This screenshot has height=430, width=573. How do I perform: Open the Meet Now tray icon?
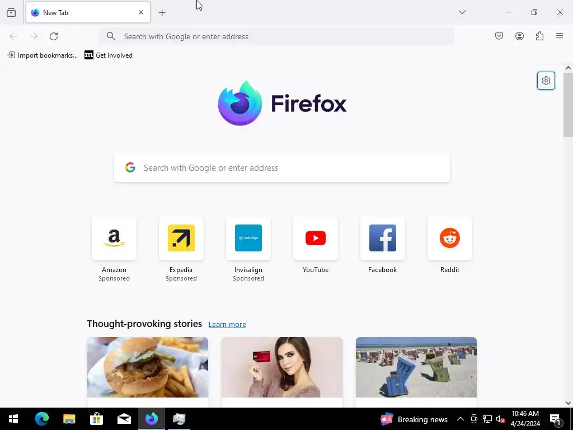coord(474,419)
